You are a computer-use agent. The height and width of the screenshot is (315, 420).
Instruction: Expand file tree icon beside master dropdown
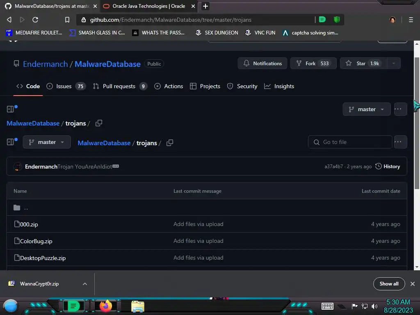(10, 142)
